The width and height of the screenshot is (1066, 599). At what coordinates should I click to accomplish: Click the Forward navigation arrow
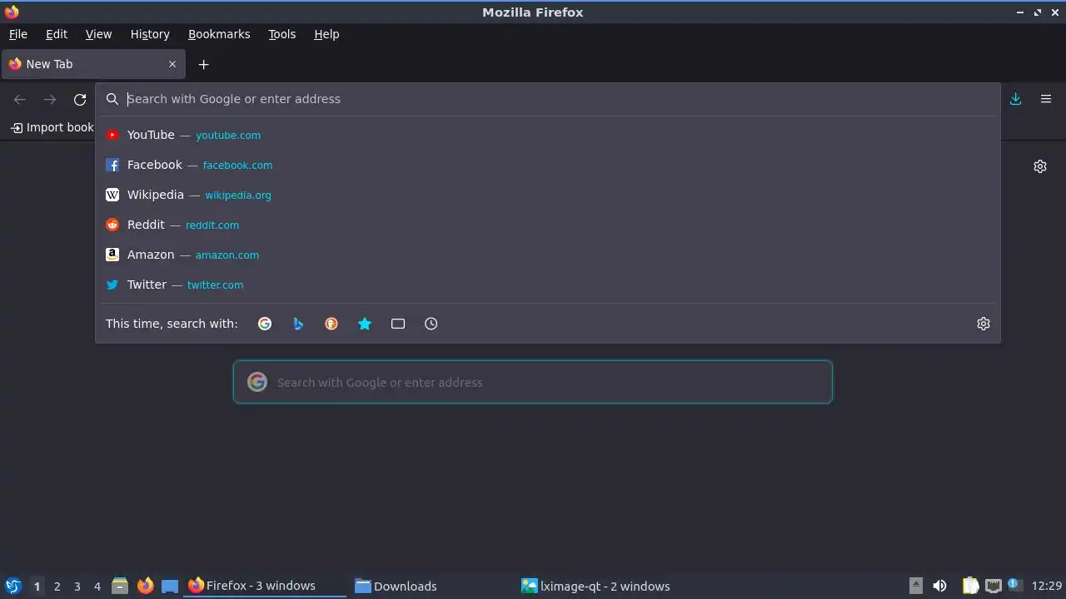[50, 99]
